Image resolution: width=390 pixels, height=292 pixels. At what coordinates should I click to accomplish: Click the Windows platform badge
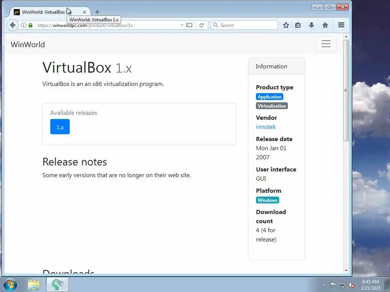point(267,200)
